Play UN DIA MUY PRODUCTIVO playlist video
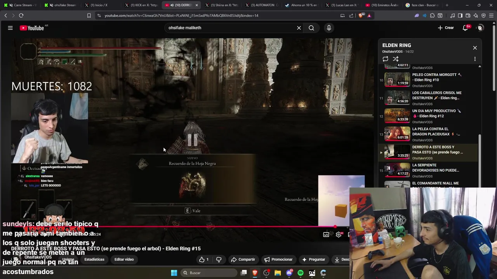This screenshot has width=497, height=279. point(429,115)
